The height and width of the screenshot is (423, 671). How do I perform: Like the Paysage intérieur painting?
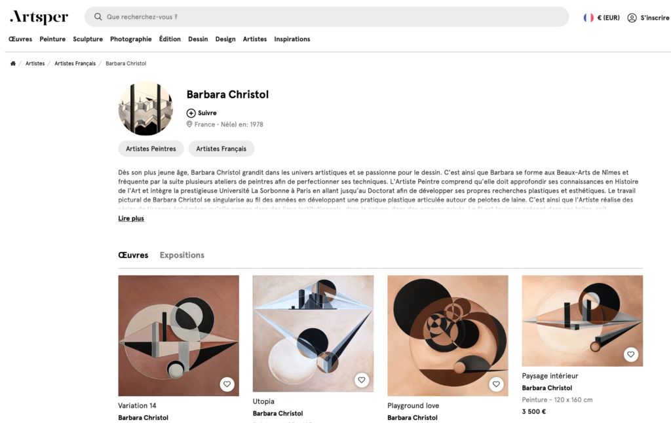click(x=631, y=354)
